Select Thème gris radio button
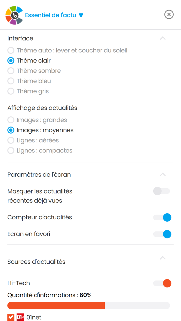This screenshot has height=321, width=181. pos(11,91)
